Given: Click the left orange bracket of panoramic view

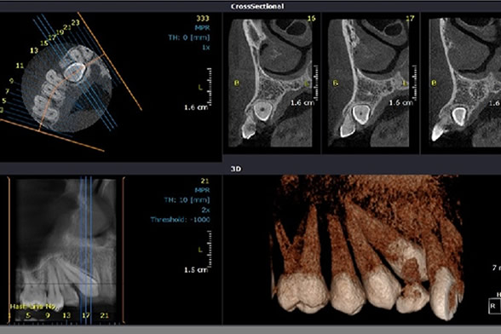Looking at the screenshot, I should (9, 250).
